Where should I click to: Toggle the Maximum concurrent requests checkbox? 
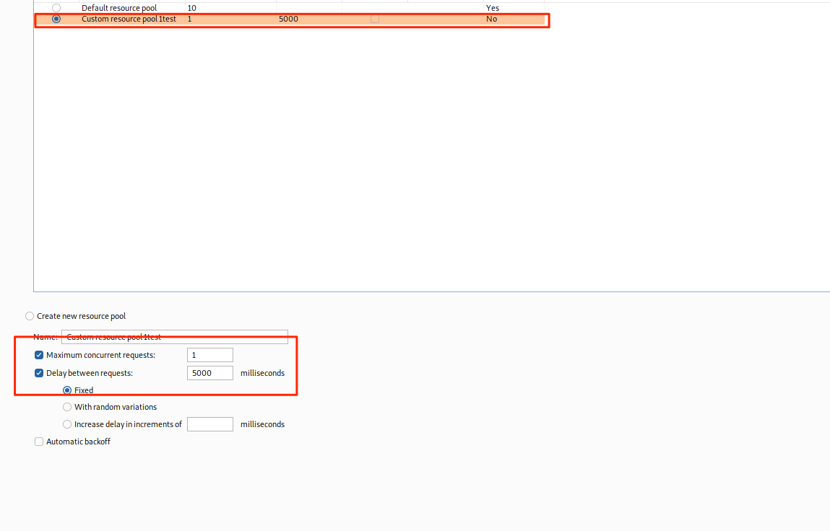tap(39, 355)
